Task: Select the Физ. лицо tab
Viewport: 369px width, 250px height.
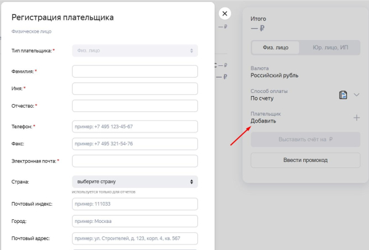Action: pyautogui.click(x=276, y=47)
